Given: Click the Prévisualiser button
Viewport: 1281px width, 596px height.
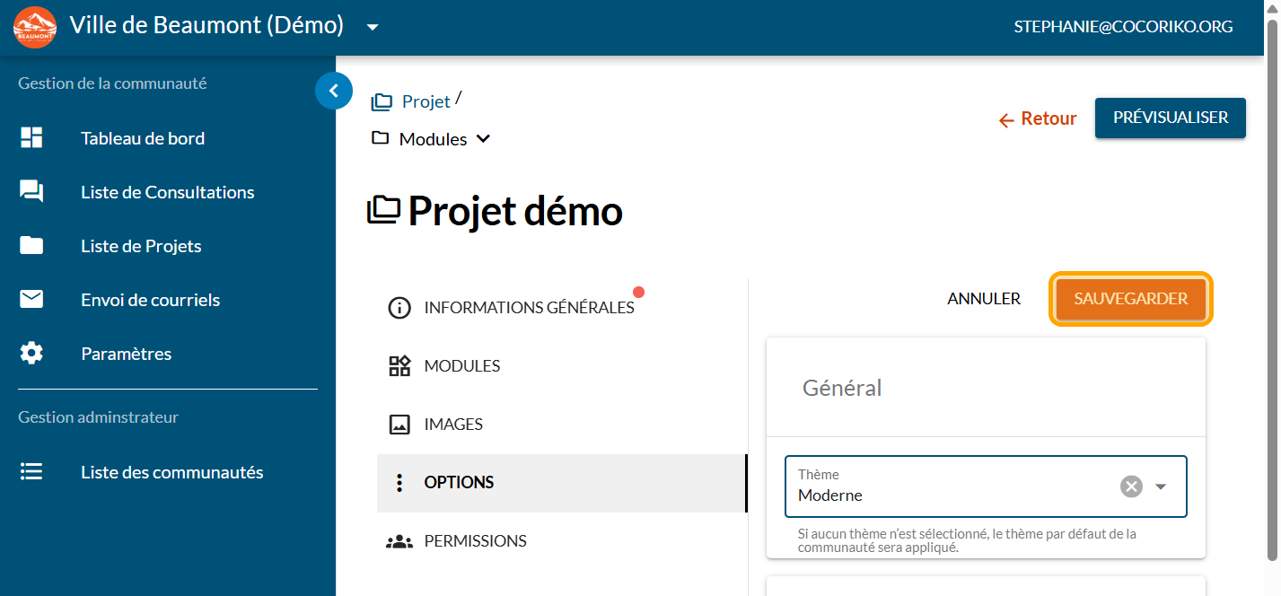Looking at the screenshot, I should [1170, 118].
